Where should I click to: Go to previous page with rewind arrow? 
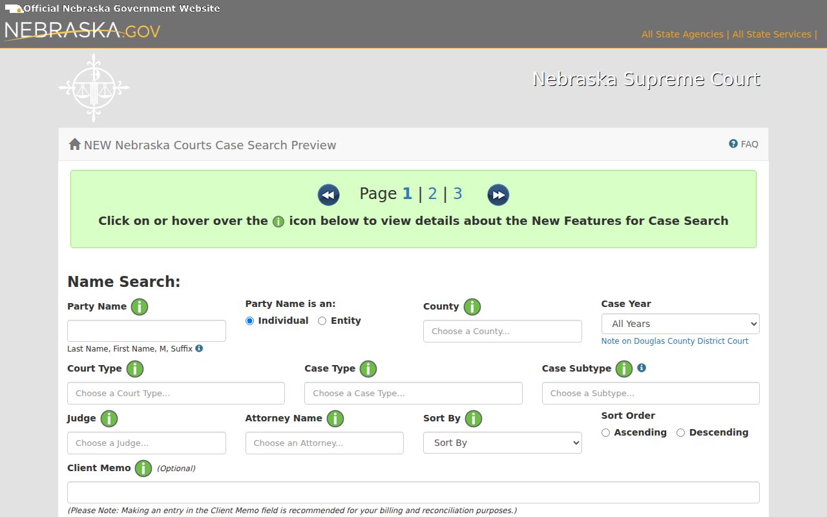(329, 195)
